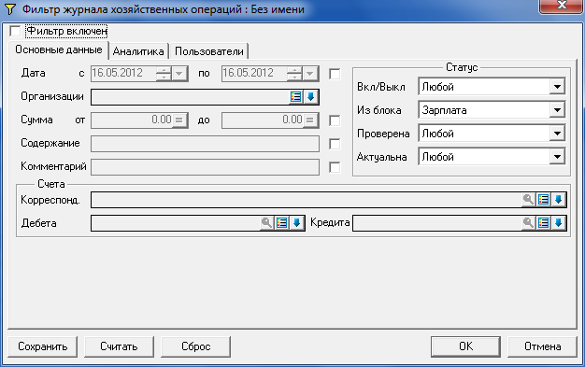Click into the Содержание text field
This screenshot has height=367, width=585.
(205, 144)
